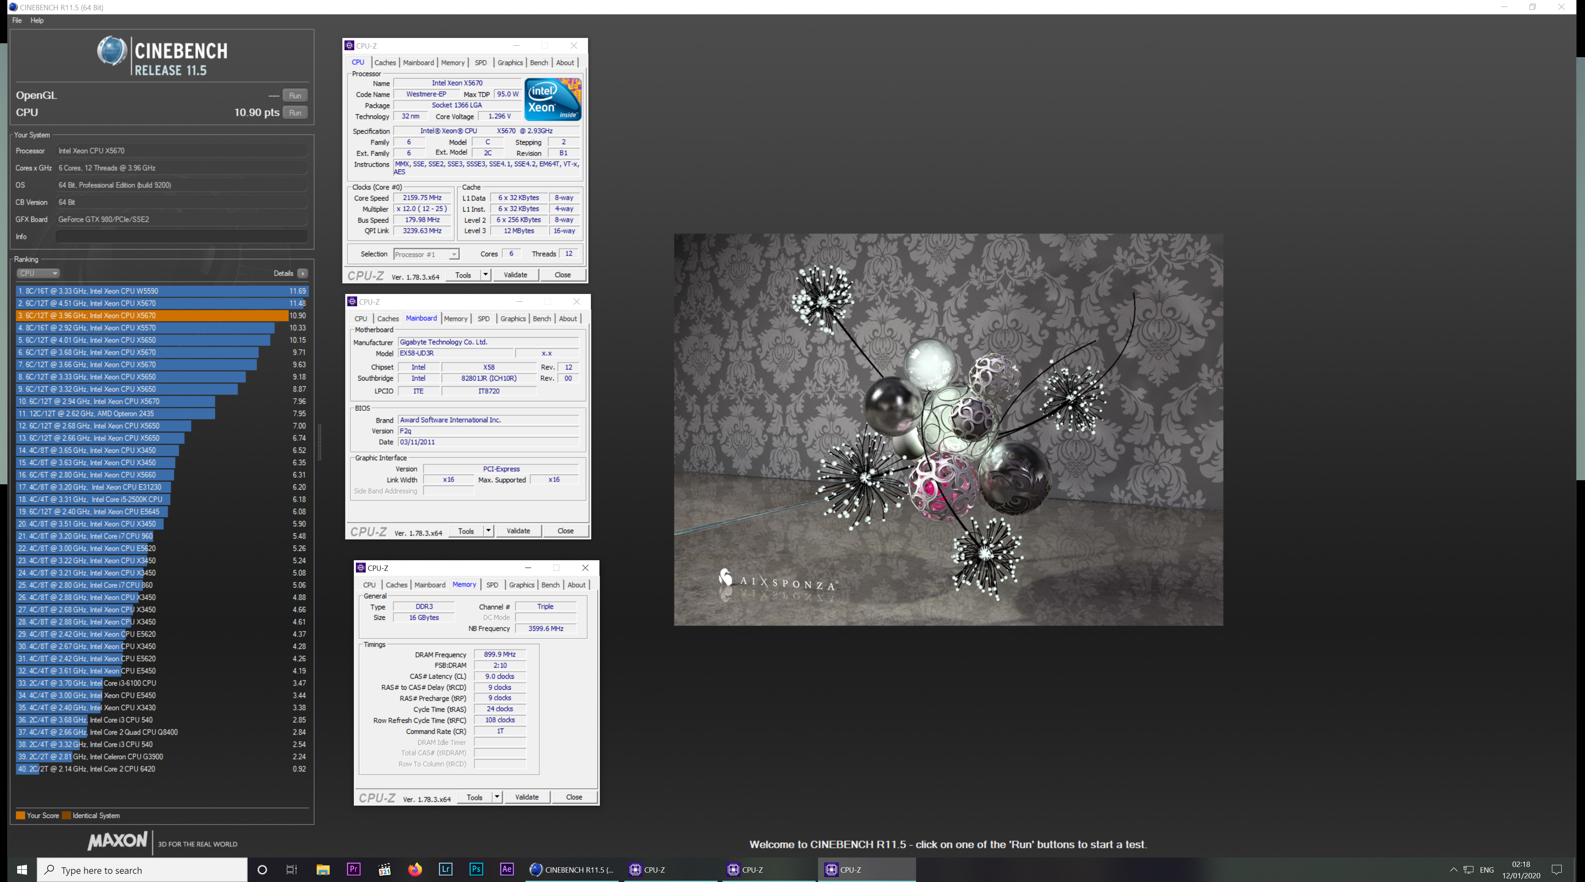Click Tools button in Memory CPU-Z window
Image resolution: width=1585 pixels, height=882 pixels.
pyautogui.click(x=474, y=797)
